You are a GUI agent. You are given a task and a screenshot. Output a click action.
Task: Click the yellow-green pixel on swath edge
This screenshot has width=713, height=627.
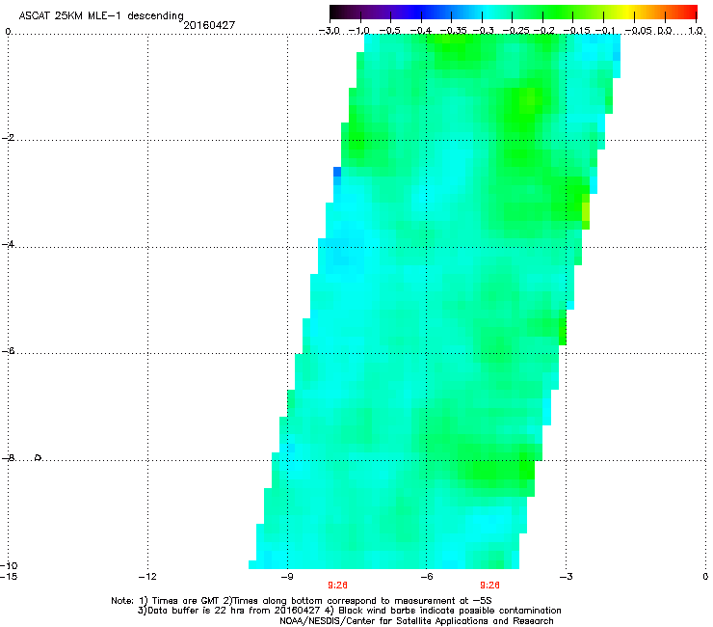(586, 211)
